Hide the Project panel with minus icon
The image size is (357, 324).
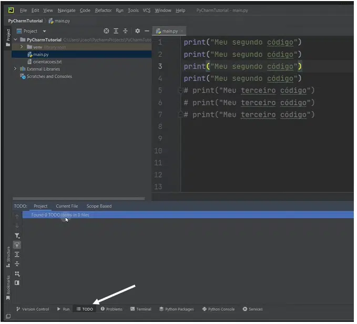point(147,31)
